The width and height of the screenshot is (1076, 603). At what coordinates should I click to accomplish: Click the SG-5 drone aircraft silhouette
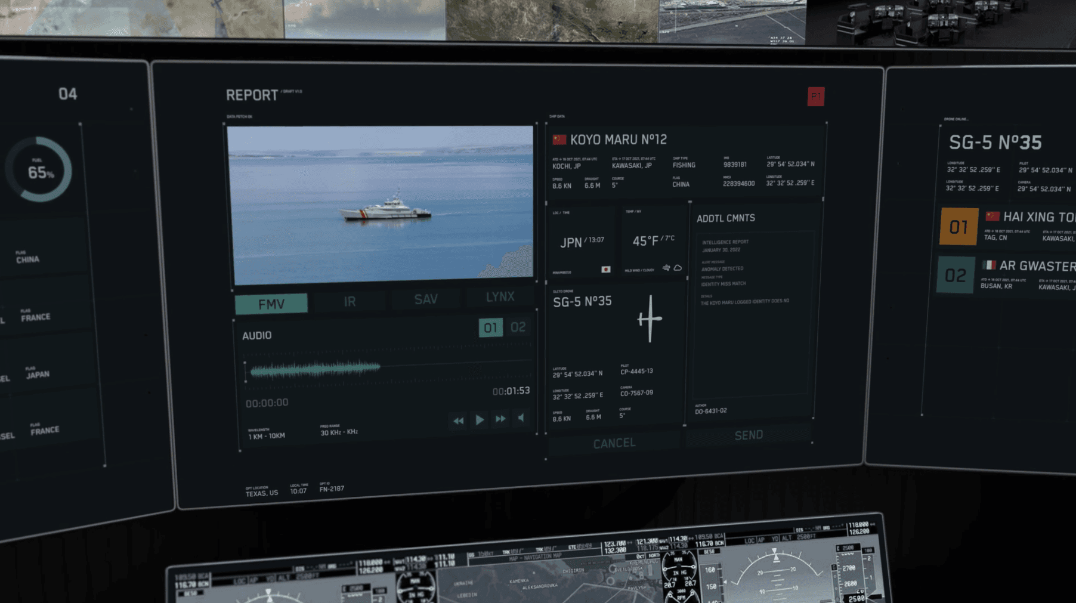[650, 318]
